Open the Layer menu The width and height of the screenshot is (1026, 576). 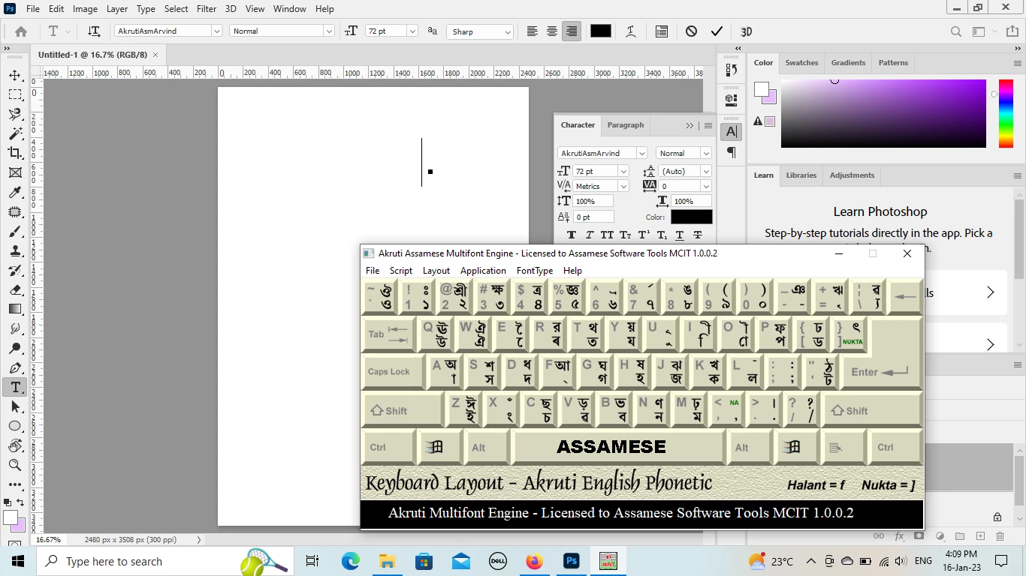point(116,9)
